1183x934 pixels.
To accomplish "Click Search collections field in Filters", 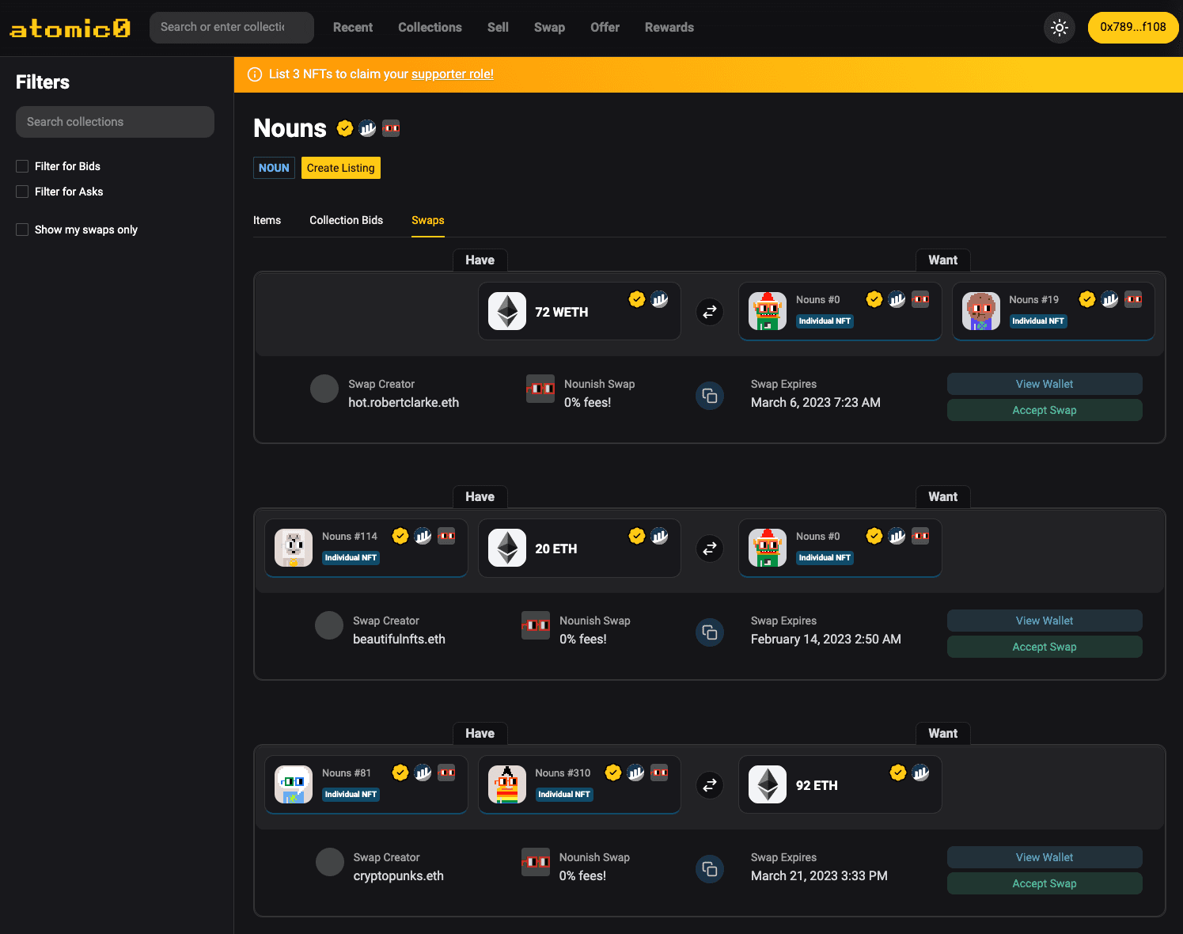I will 115,122.
